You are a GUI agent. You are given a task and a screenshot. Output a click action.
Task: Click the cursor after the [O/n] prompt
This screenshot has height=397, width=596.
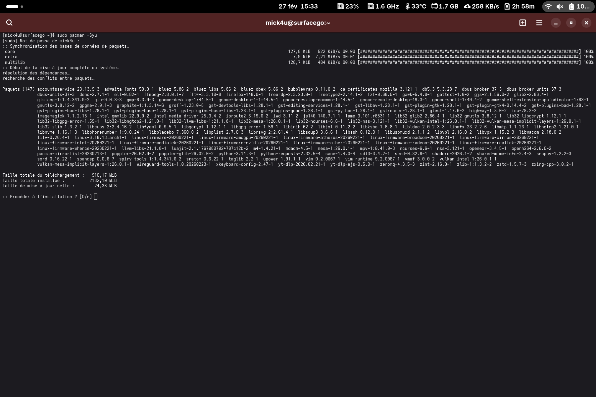coord(96,197)
